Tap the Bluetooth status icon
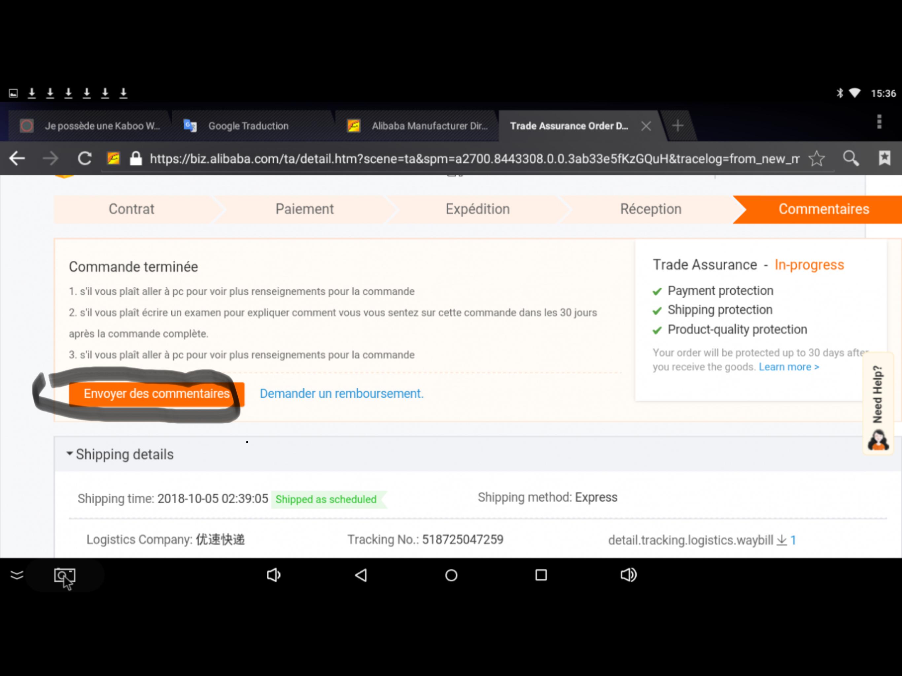Screen dimensions: 902x676 tap(840, 93)
